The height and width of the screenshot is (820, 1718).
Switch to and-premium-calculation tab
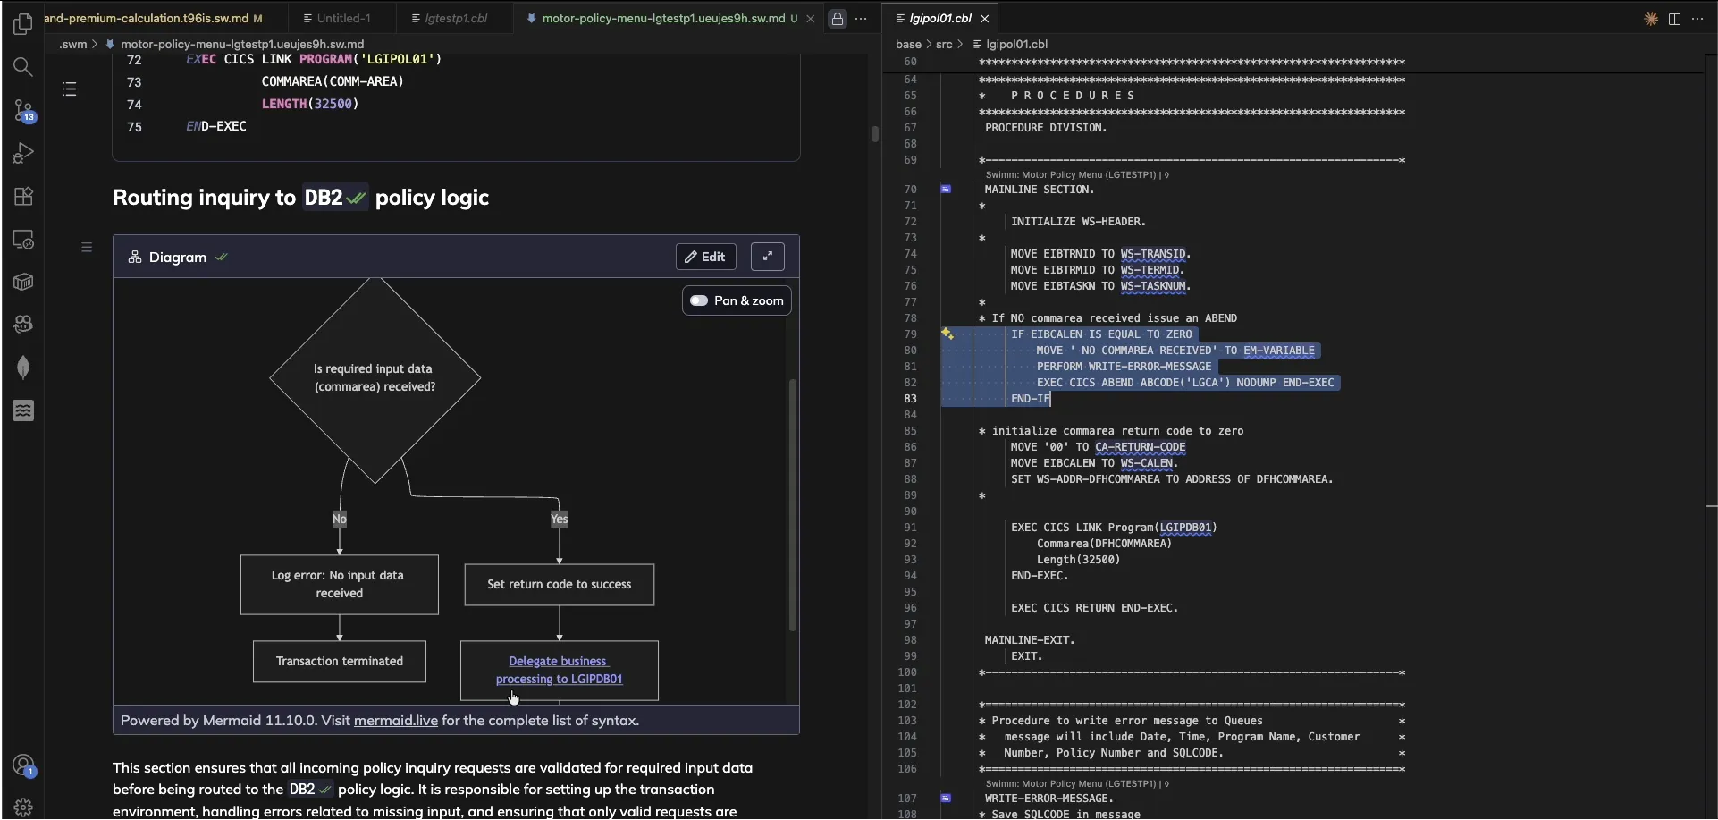(153, 18)
